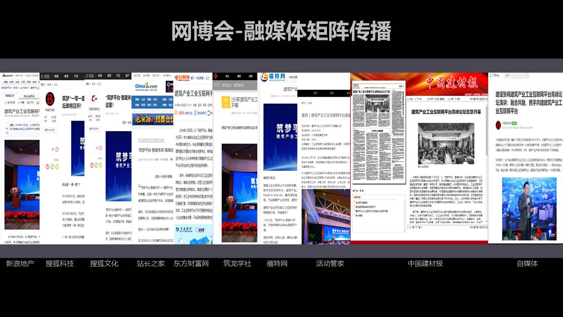Screen dimensions: 563x317
Task: Click the 东方财富网 logo at screenshot top
Action: coord(181,77)
